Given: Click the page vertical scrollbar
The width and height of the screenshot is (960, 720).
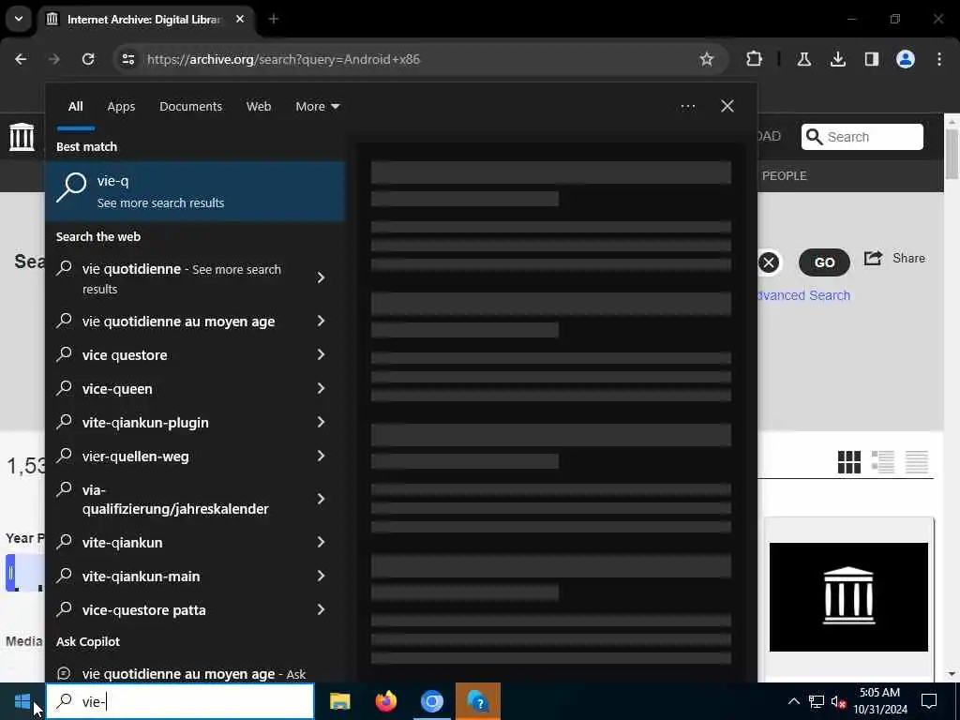Looking at the screenshot, I should pos(952,155).
